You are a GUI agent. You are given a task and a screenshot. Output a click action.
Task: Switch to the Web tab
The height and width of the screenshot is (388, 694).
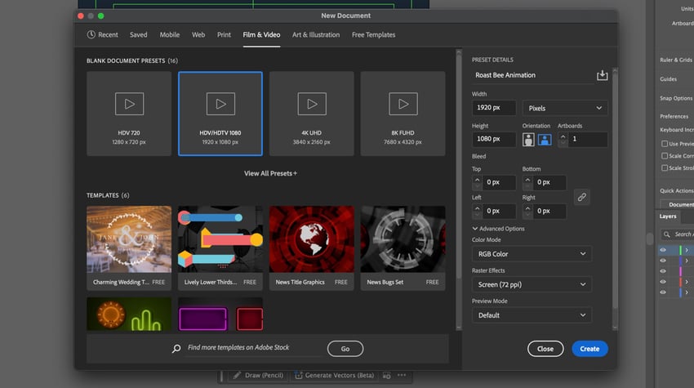(198, 34)
